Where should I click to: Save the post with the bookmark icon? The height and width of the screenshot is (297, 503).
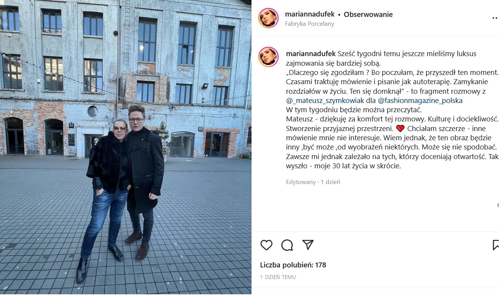(496, 245)
